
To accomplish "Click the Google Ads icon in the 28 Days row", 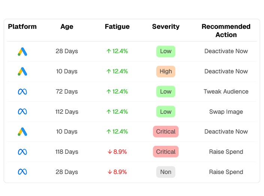I will pyautogui.click(x=22, y=51).
